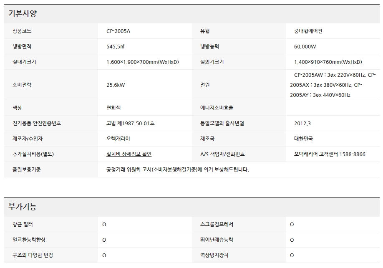The image size is (383, 268).
Task: Open the 설치비 상세정보 확인 link
Action: (129, 154)
